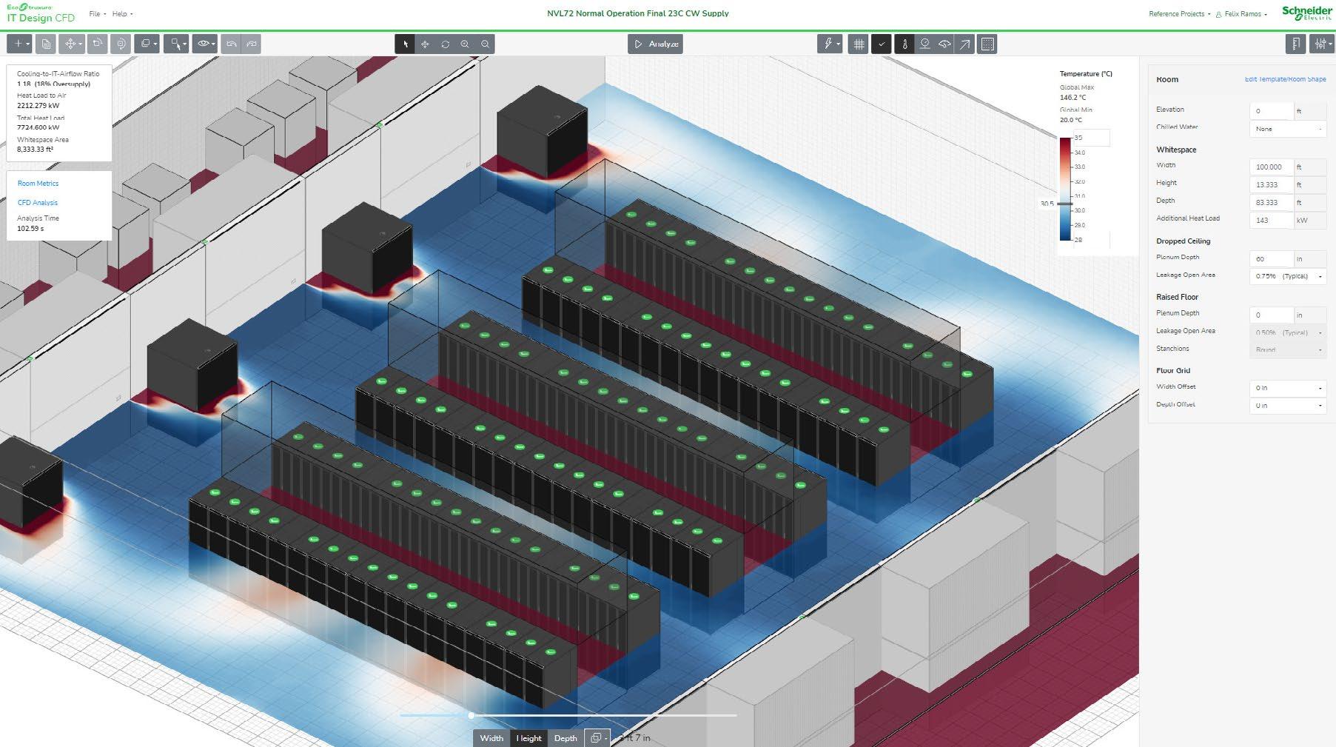
Task: Select the Depth plane tab
Action: click(565, 738)
